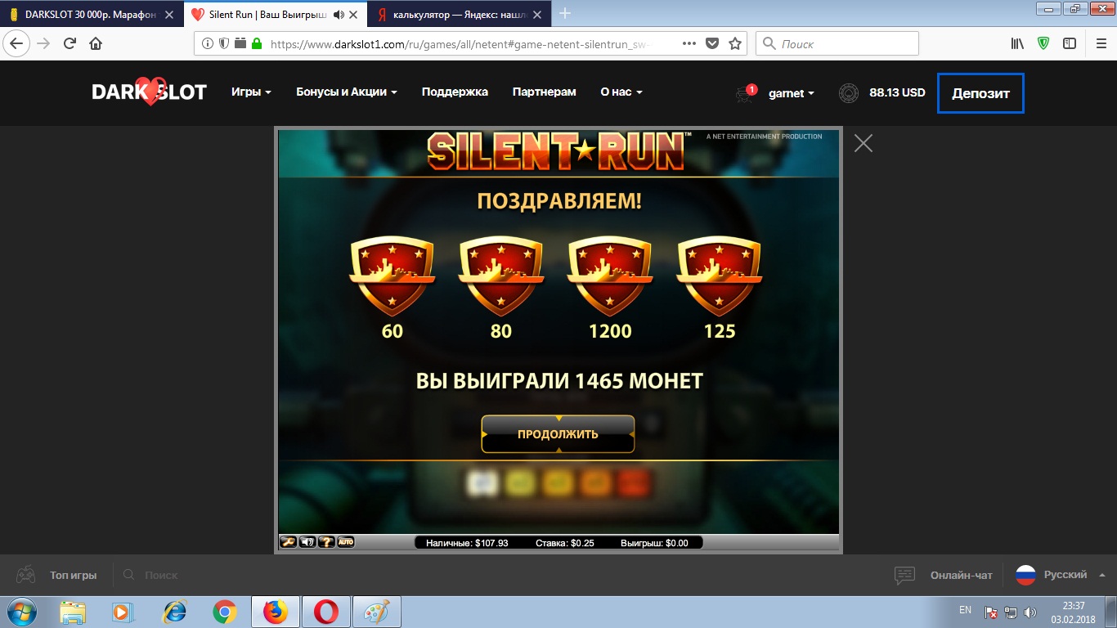The width and height of the screenshot is (1117, 628).
Task: Save page to Pocket
Action: [x=712, y=44]
